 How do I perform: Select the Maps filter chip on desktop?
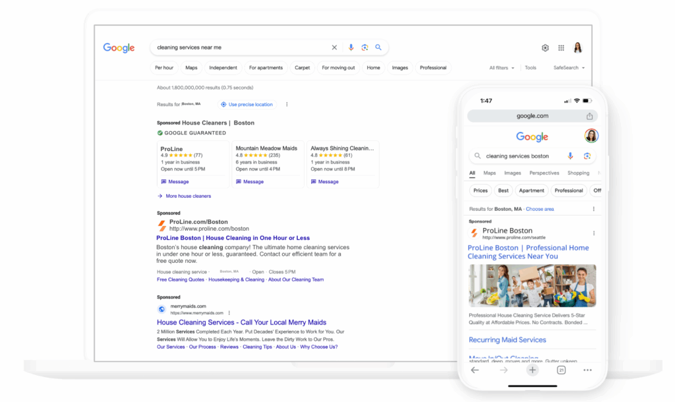click(x=191, y=68)
